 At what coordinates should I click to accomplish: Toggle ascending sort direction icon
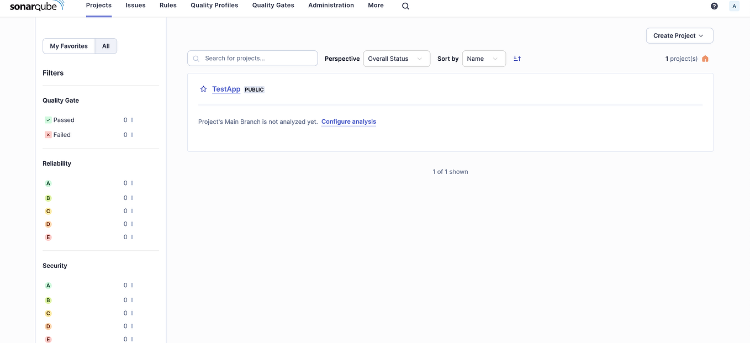click(517, 58)
